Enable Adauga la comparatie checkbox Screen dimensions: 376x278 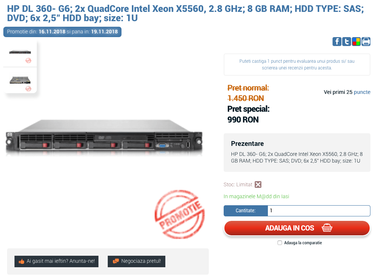click(x=280, y=243)
